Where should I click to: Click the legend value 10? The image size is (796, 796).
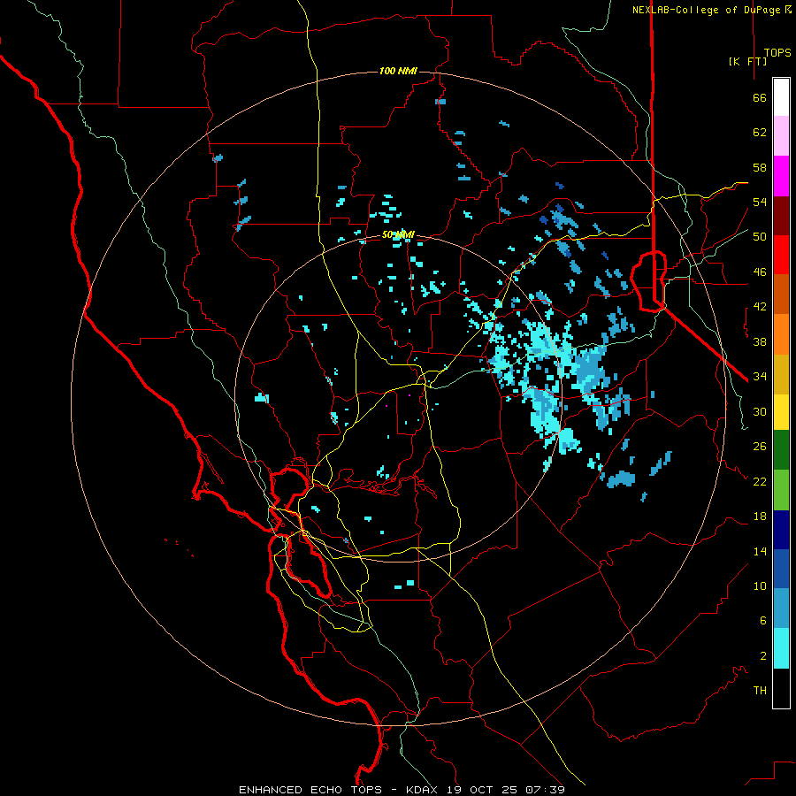(760, 586)
